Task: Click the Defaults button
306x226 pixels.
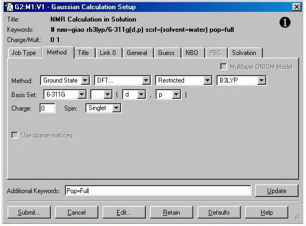Action: [x=219, y=213]
